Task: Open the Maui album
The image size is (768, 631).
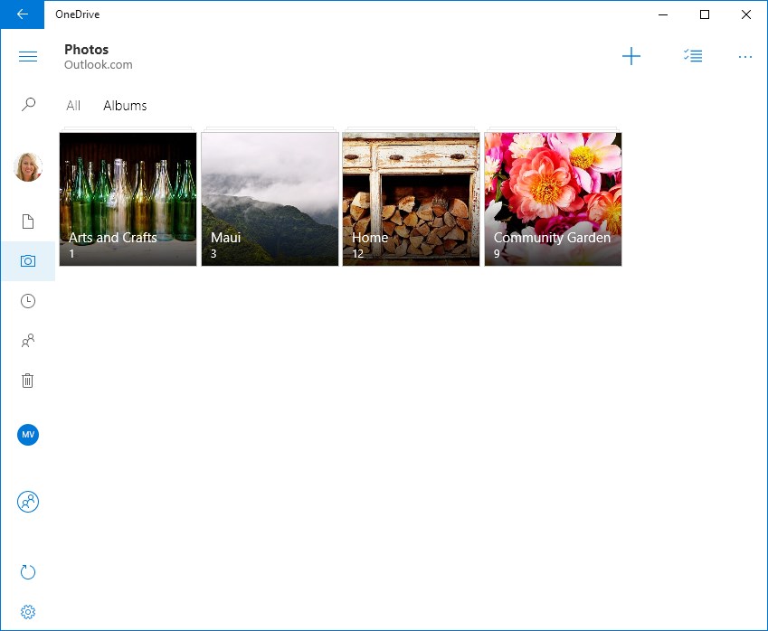Action: 269,198
